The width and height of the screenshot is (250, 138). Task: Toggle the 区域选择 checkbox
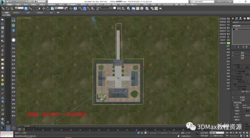[x=234, y=77]
